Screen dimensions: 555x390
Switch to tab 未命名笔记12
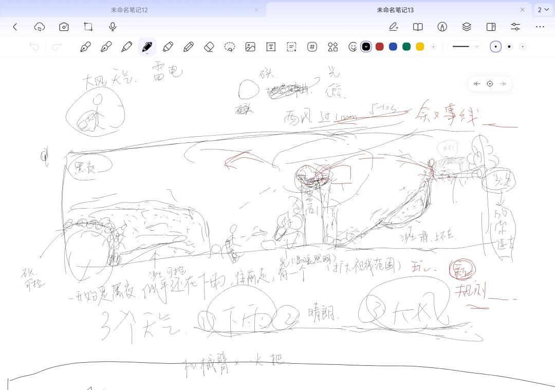129,10
